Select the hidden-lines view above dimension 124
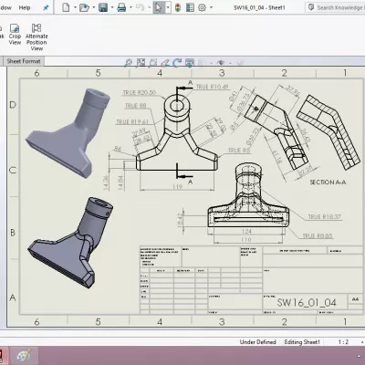The image size is (365, 365). tap(248, 194)
